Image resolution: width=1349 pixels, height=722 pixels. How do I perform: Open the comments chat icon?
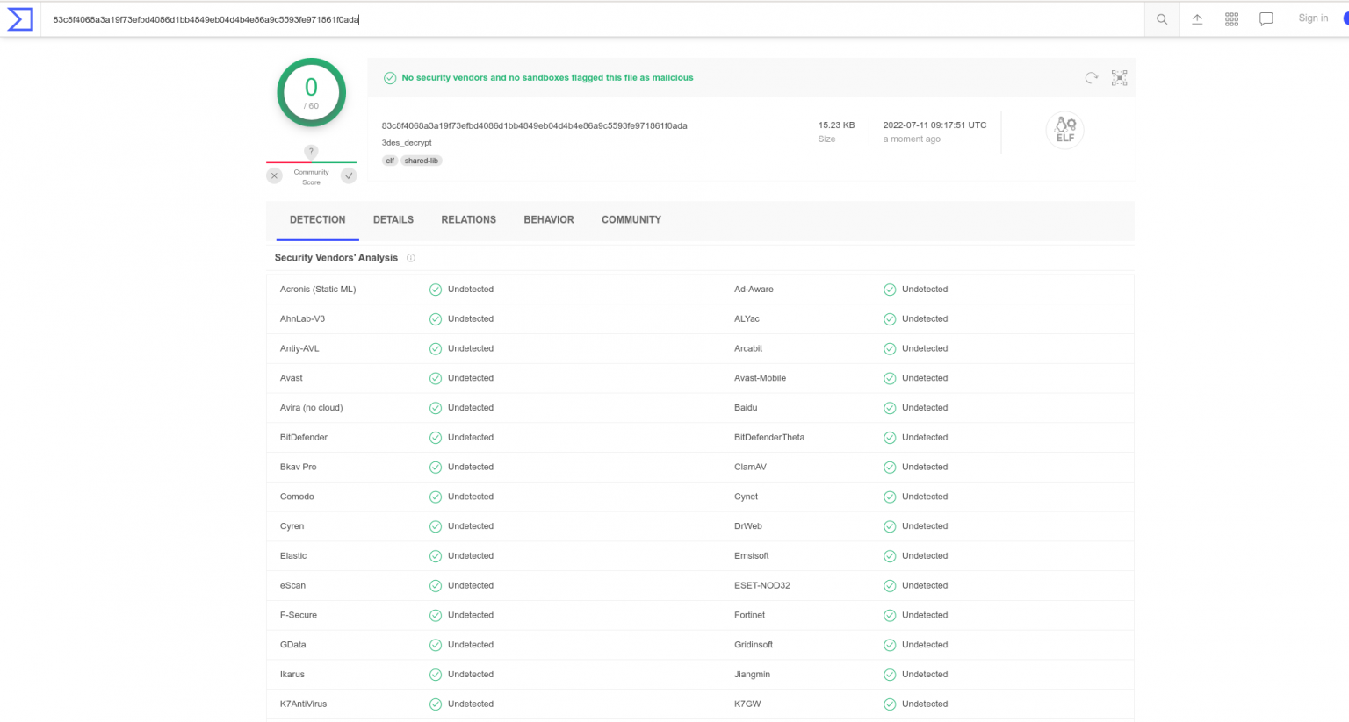[1266, 19]
